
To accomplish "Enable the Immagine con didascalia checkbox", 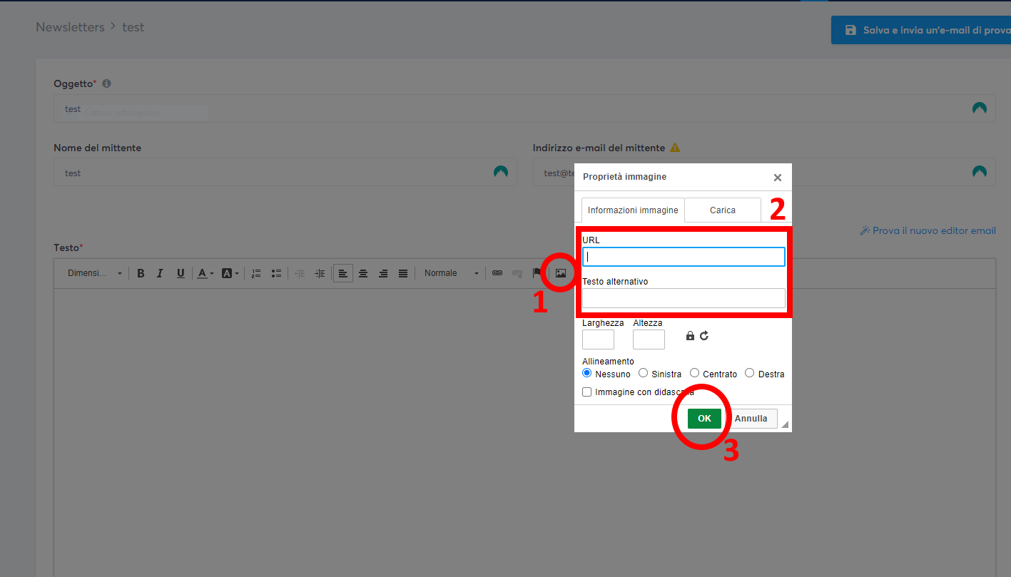I will pos(586,392).
